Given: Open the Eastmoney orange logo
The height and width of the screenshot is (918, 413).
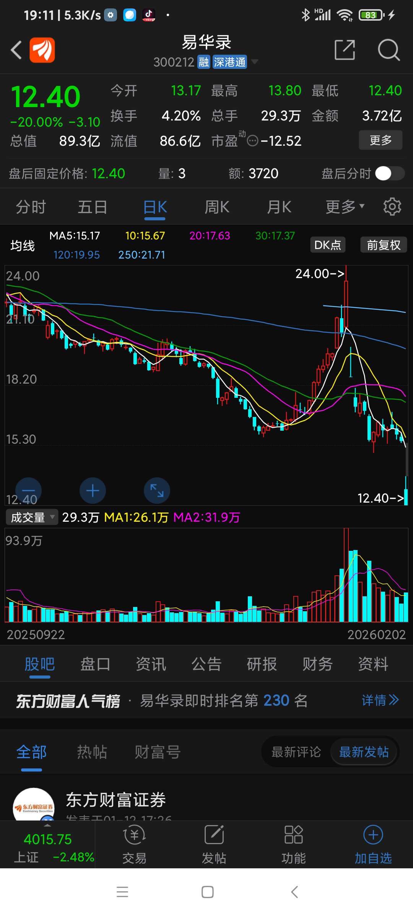Looking at the screenshot, I should 42,50.
